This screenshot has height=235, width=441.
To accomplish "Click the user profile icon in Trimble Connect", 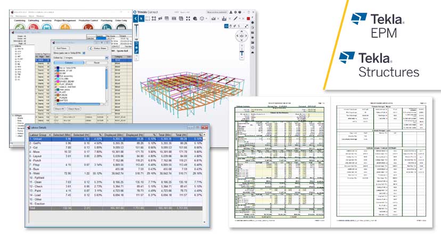I will tap(231, 12).
